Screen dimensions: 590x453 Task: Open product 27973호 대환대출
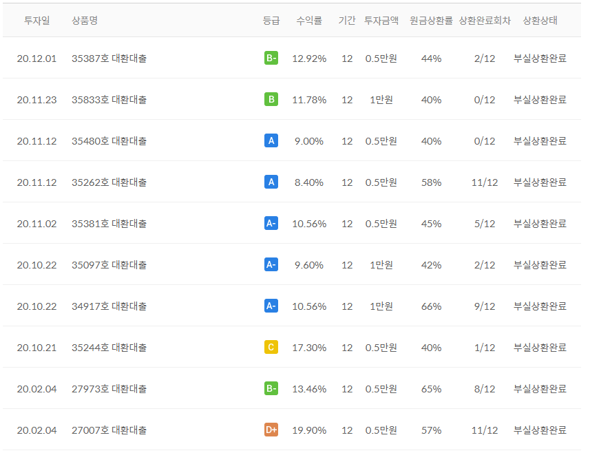click(x=109, y=389)
